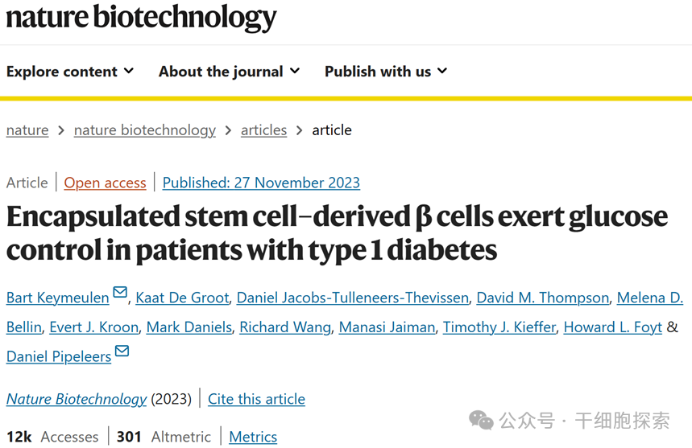
Task: Click the nature biotechnology journal logo
Action: [x=141, y=18]
